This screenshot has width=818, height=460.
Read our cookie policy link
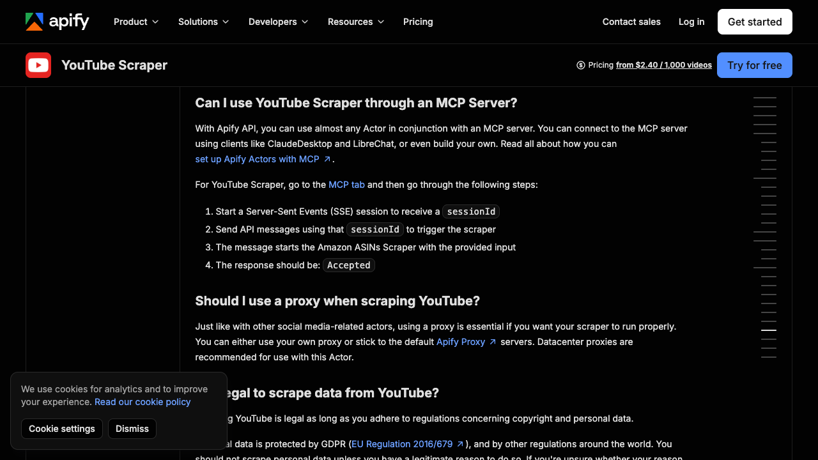143,402
